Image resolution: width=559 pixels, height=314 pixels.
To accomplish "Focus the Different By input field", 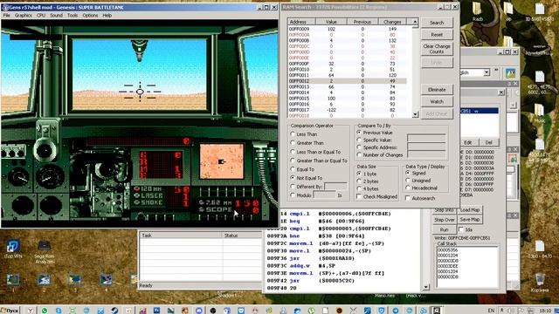I will click(x=335, y=187).
